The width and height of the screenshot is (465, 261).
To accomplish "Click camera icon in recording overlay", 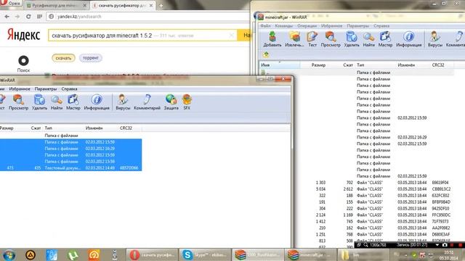I will pos(445,245).
